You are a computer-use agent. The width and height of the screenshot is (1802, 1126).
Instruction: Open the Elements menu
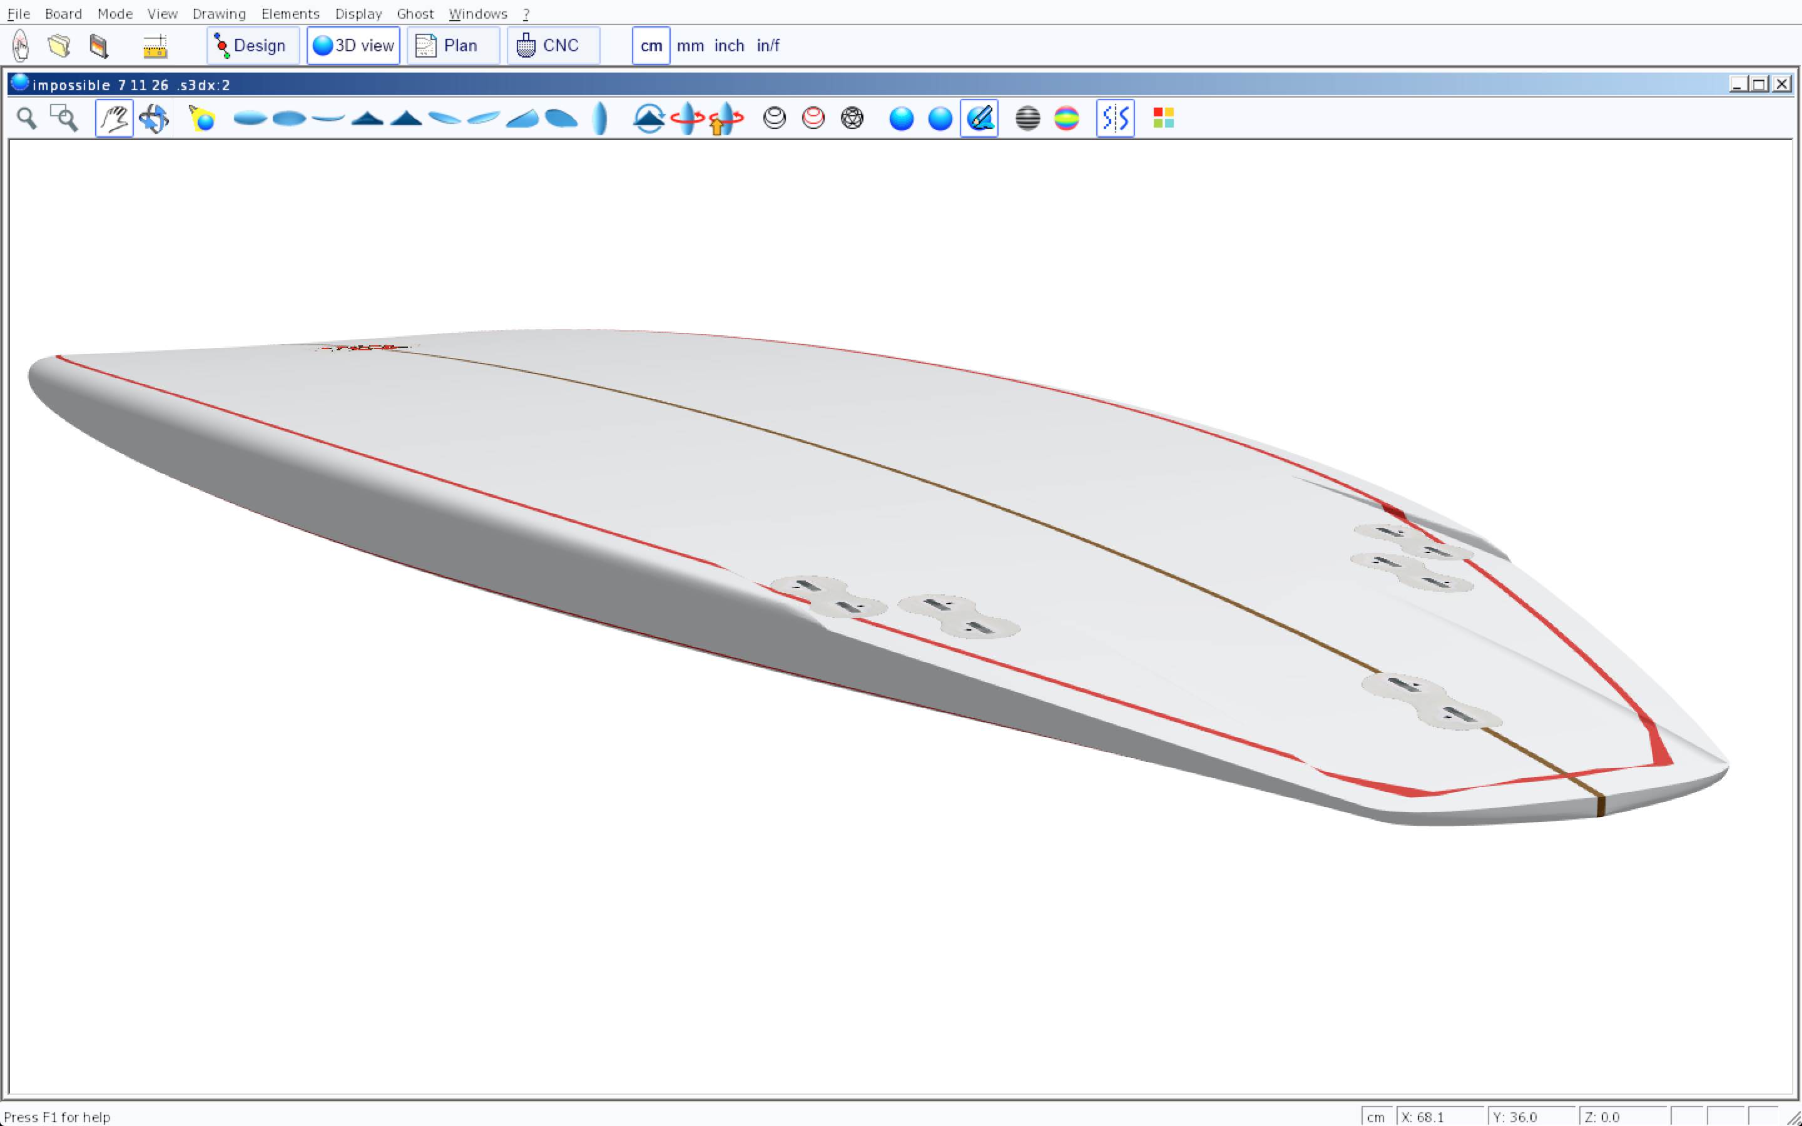coord(290,13)
